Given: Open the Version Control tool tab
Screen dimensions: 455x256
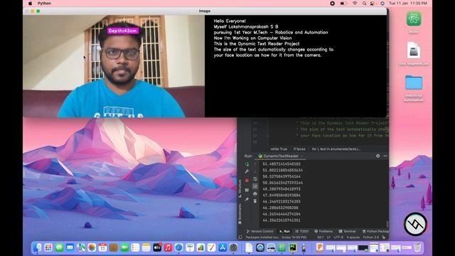Looking at the screenshot, I should pyautogui.click(x=259, y=231).
